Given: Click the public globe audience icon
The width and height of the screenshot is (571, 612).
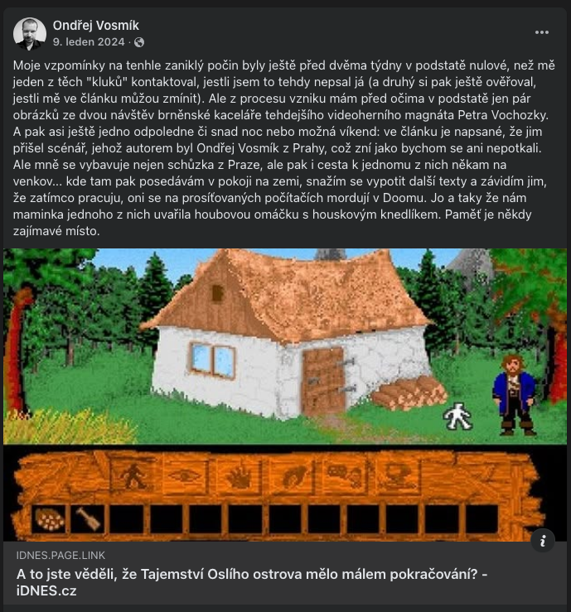Looking at the screenshot, I should pyautogui.click(x=139, y=42).
